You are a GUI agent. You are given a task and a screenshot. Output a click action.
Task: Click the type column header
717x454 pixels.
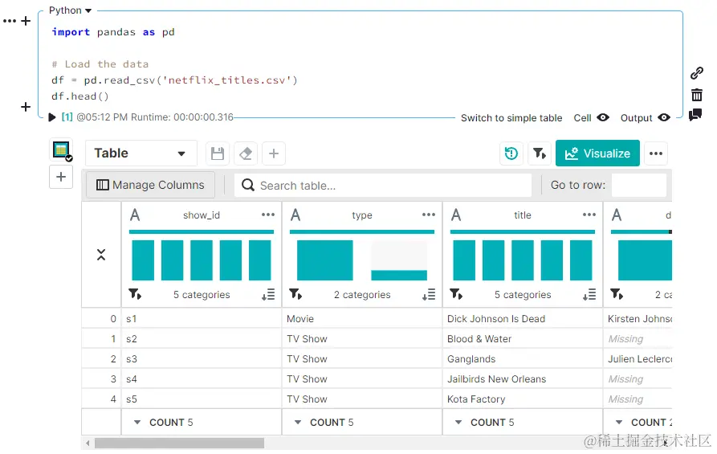pyautogui.click(x=361, y=215)
